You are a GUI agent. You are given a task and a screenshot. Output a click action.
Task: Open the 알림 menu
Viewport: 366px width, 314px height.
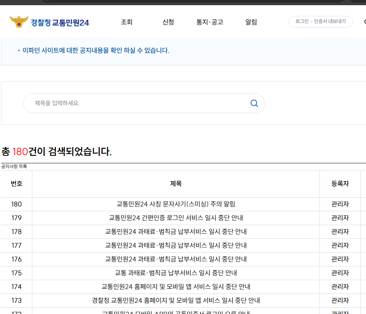point(251,22)
